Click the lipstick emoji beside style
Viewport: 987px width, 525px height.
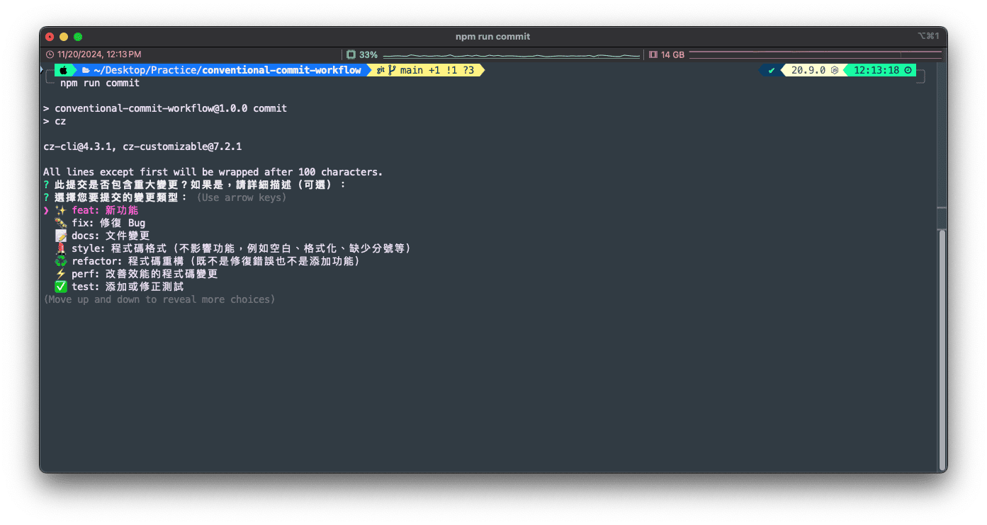pos(60,248)
